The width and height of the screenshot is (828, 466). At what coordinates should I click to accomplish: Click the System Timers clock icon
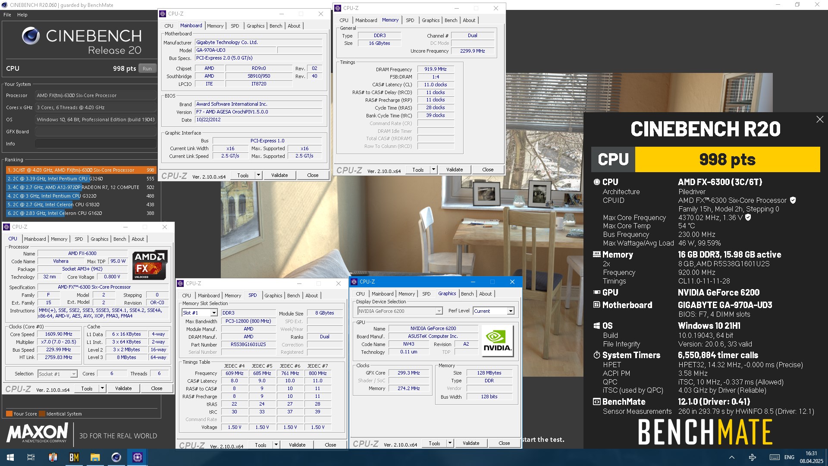click(597, 355)
